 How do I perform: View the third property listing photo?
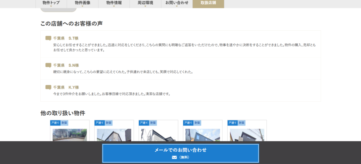(x=158, y=135)
